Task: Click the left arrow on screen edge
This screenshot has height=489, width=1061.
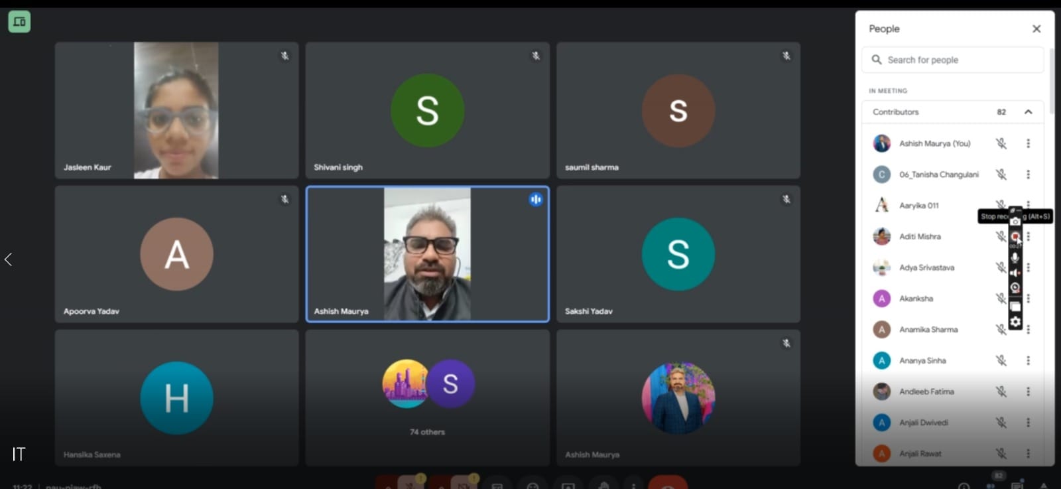Action: tap(9, 259)
